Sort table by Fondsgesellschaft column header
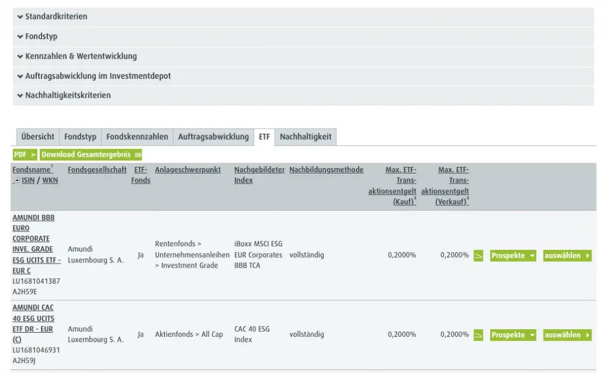The height and width of the screenshot is (373, 607). tap(97, 170)
